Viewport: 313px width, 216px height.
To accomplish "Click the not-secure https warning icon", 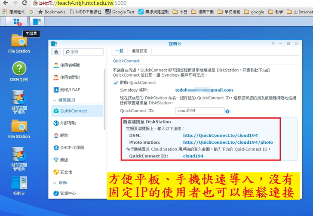I will (x=36, y=3).
